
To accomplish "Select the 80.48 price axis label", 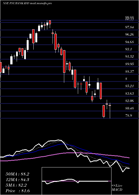I will click(130, 108).
